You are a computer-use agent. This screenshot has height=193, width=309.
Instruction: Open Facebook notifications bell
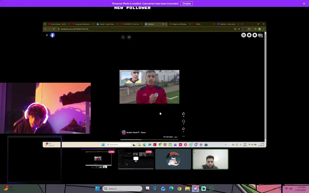coord(255,35)
